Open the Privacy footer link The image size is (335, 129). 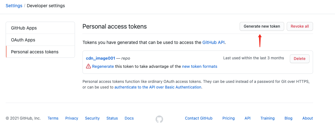point(72,118)
